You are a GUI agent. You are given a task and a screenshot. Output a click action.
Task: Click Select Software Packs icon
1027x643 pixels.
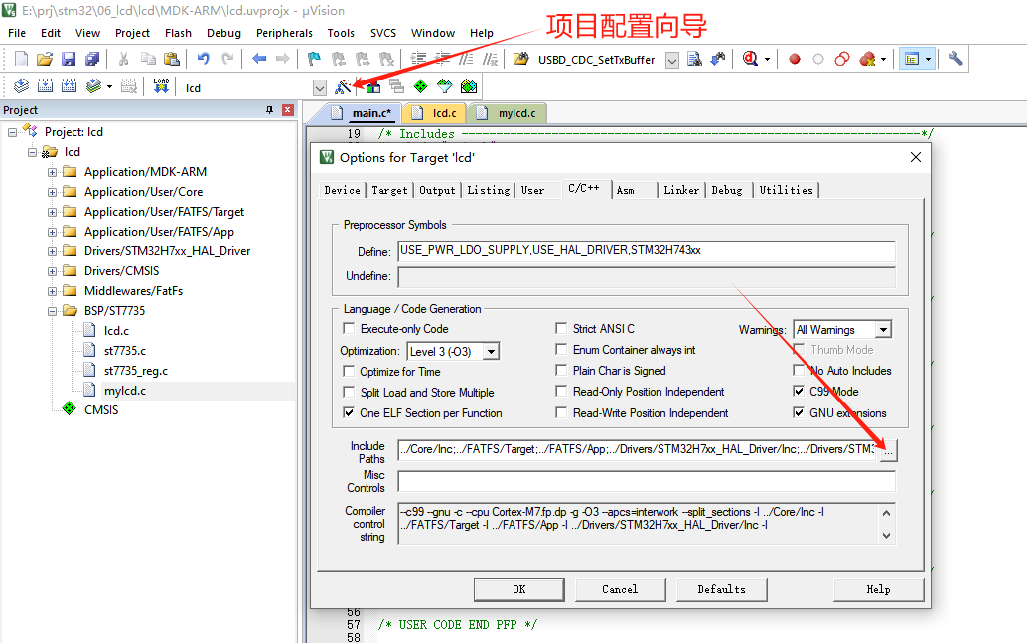coord(445,86)
